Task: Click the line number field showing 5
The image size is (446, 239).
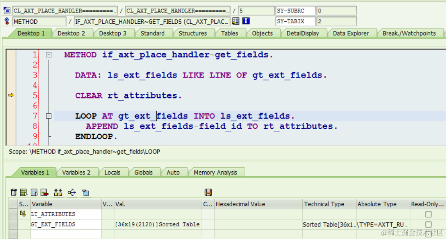Action: [256, 11]
